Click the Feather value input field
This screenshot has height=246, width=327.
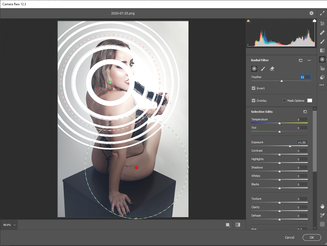305,77
